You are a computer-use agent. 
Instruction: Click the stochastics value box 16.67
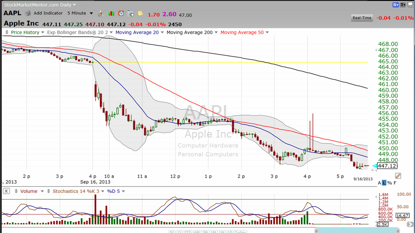coord(402,216)
